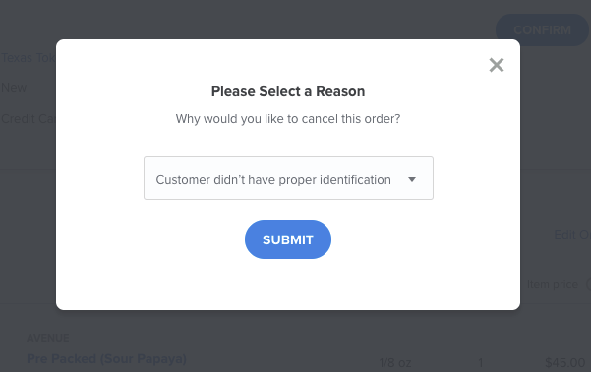Click the 'Please Select a Reason' heading
This screenshot has height=372, width=591.
coord(288,91)
